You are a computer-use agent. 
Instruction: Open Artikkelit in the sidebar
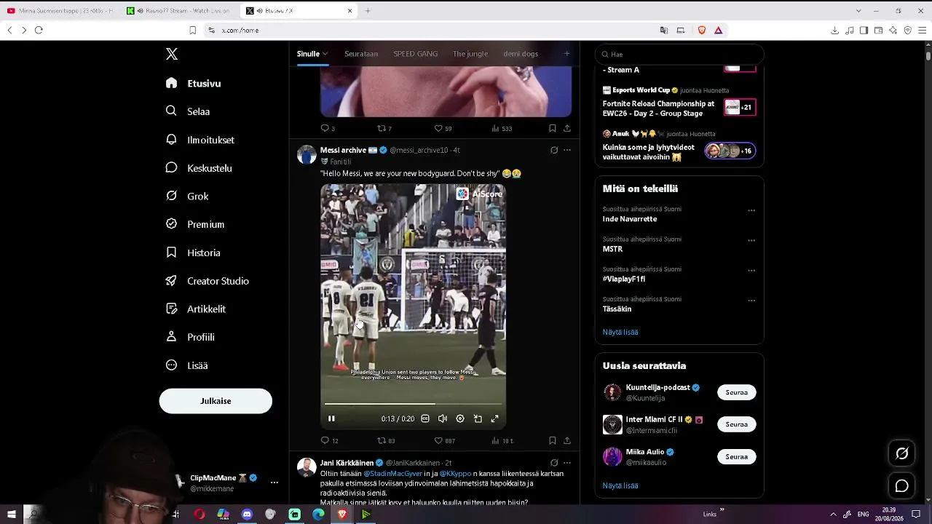196,309
